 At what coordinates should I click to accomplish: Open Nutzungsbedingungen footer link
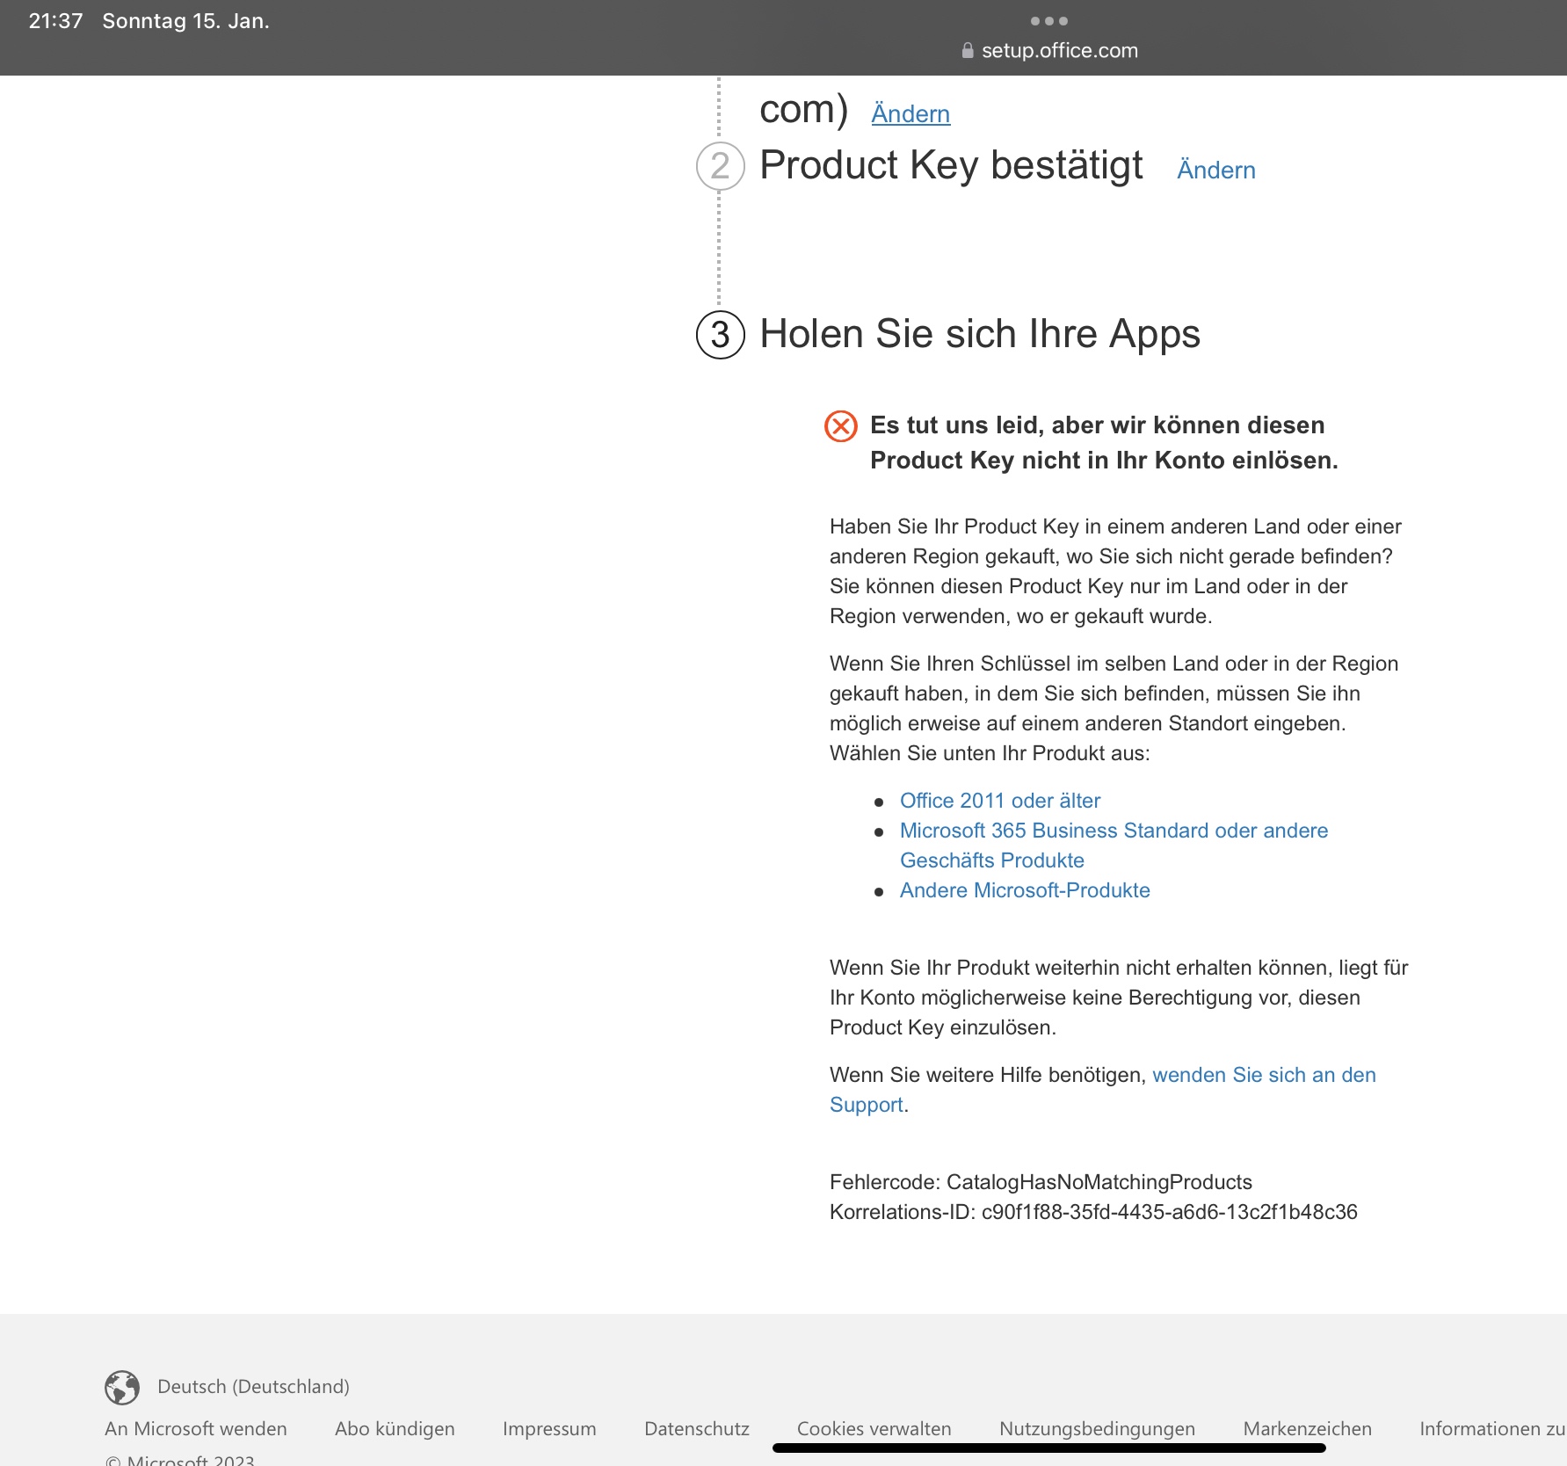coord(1098,1429)
